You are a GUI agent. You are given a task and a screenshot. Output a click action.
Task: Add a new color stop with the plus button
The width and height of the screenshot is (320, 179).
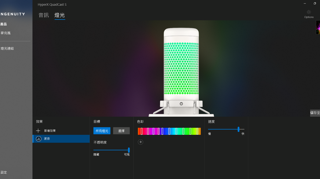click(141, 142)
